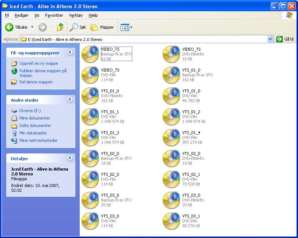This screenshot has height=238, width=298.
Task: Collapse the Fil- og mappeoppgaver panel
Action: click(x=70, y=52)
